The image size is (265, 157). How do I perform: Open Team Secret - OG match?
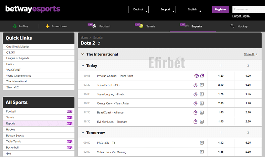tap(108, 85)
